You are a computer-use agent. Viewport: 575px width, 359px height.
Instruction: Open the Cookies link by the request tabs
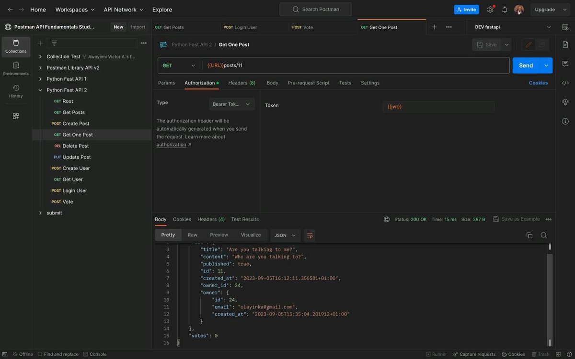[538, 83]
